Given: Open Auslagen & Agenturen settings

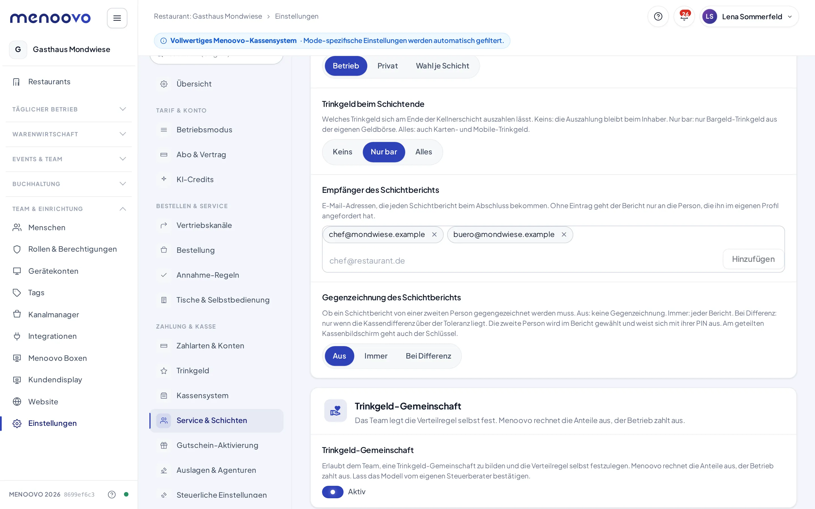Looking at the screenshot, I should coord(216,470).
